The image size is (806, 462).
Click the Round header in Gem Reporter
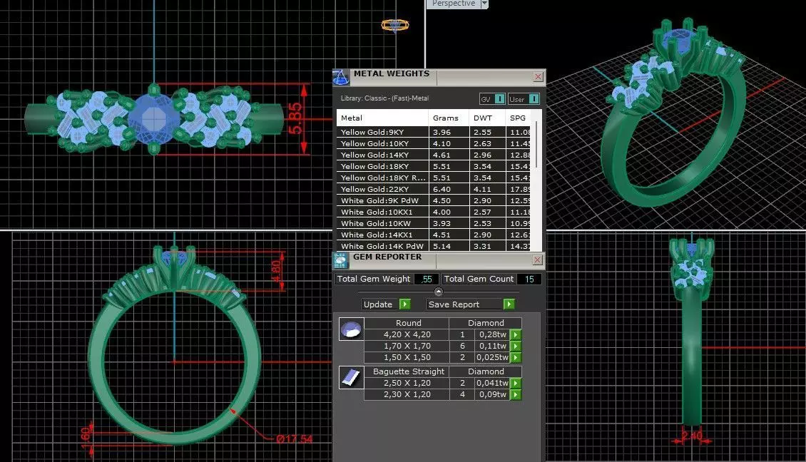[408, 323]
